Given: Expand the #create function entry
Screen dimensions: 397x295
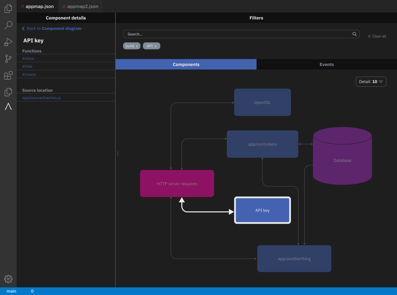Looking at the screenshot, I should (29, 74).
